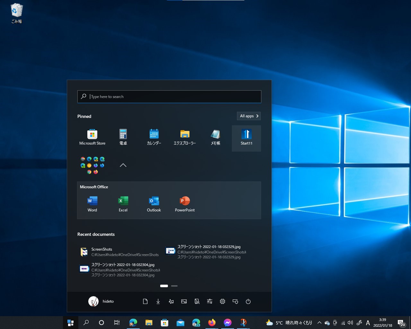Open the hideto user account menu
Viewport: 411px width, 329px height.
[x=101, y=301]
